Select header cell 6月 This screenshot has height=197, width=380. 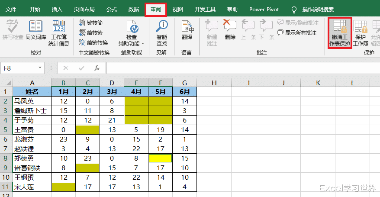point(185,92)
